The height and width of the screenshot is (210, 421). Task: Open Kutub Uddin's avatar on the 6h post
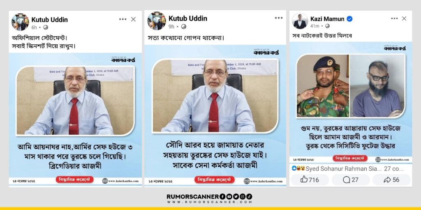(20, 22)
